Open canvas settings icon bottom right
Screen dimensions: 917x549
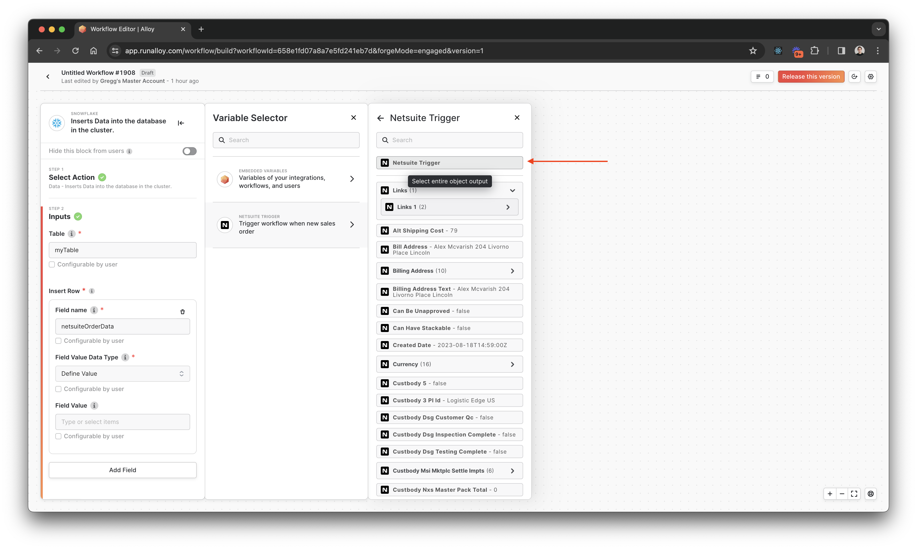point(870,494)
